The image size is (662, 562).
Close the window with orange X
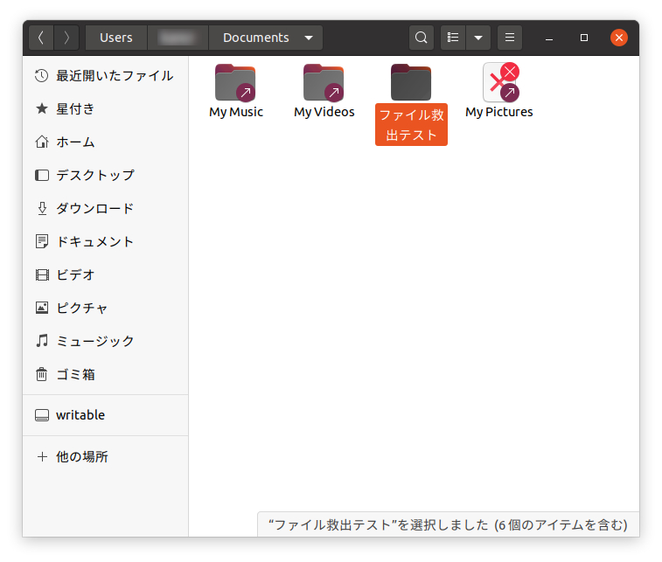(619, 38)
